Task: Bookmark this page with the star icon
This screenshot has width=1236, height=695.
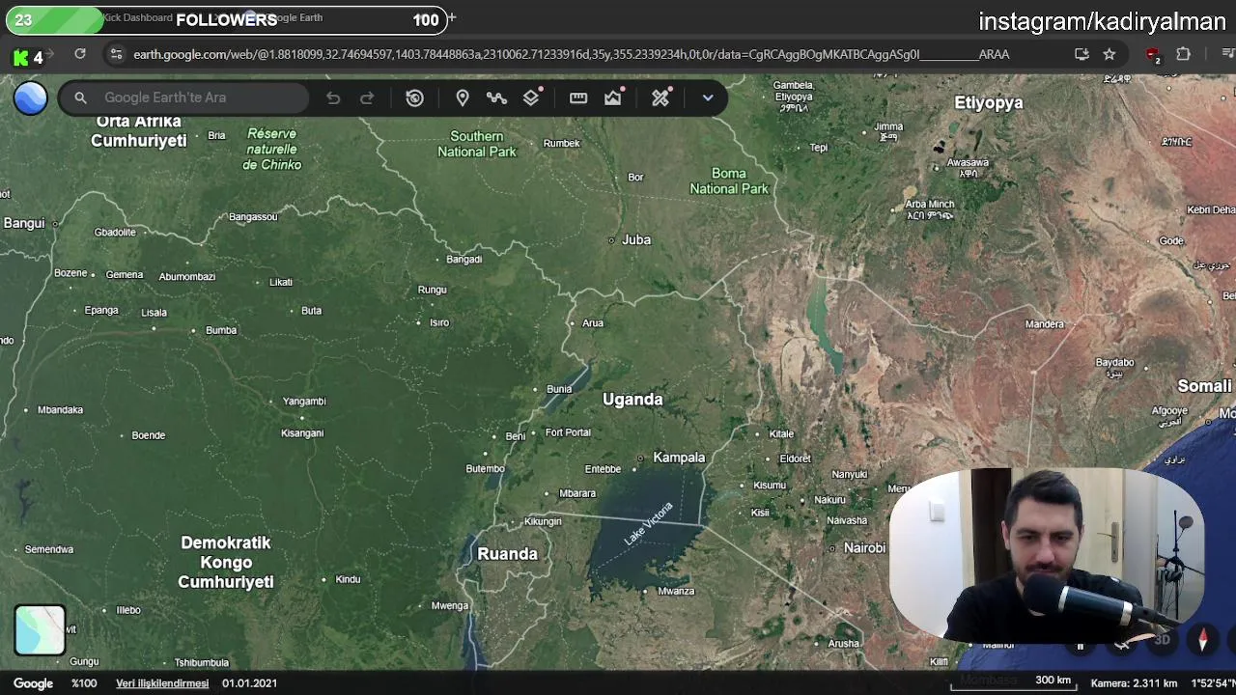Action: (x=1110, y=55)
